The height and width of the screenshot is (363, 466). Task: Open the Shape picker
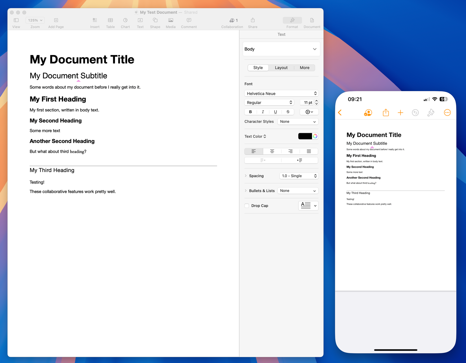tap(155, 22)
